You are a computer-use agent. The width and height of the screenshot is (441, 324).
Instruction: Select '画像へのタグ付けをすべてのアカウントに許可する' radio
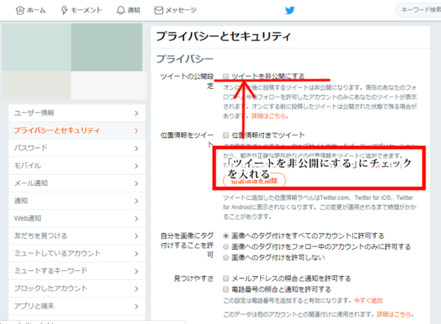(226, 236)
